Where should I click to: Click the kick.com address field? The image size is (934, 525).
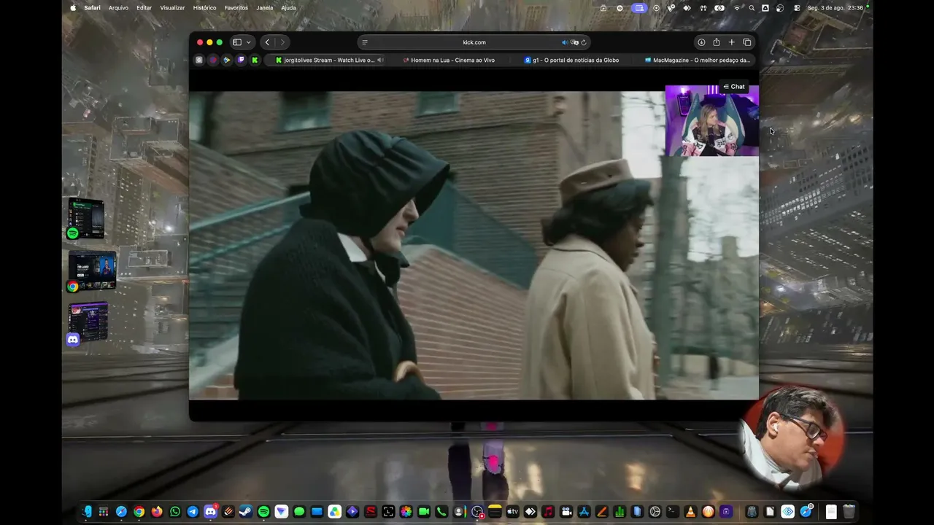[474, 42]
